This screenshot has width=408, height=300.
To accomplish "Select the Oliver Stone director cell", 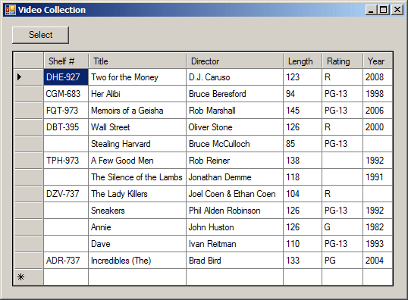I will click(x=234, y=127).
